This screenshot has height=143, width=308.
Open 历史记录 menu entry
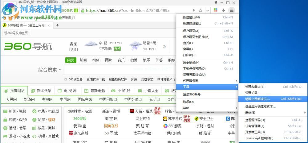191,63
